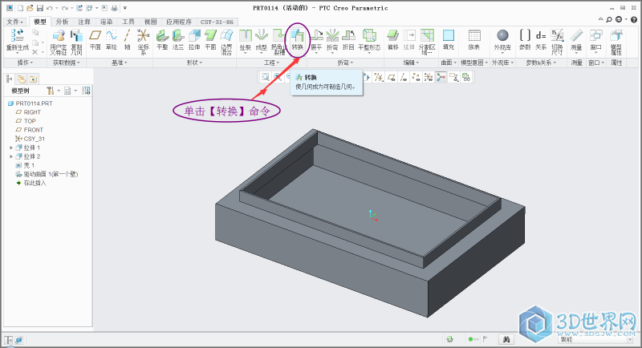Expand the 拉伸 1 tree node
The height and width of the screenshot is (348, 642).
tap(11, 148)
